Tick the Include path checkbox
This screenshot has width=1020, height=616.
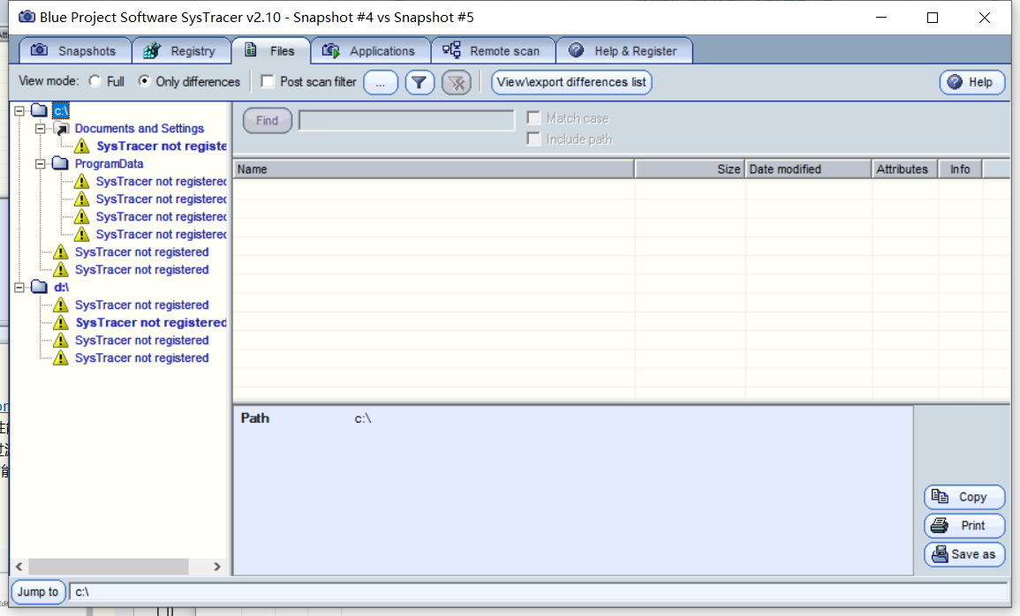coord(533,139)
